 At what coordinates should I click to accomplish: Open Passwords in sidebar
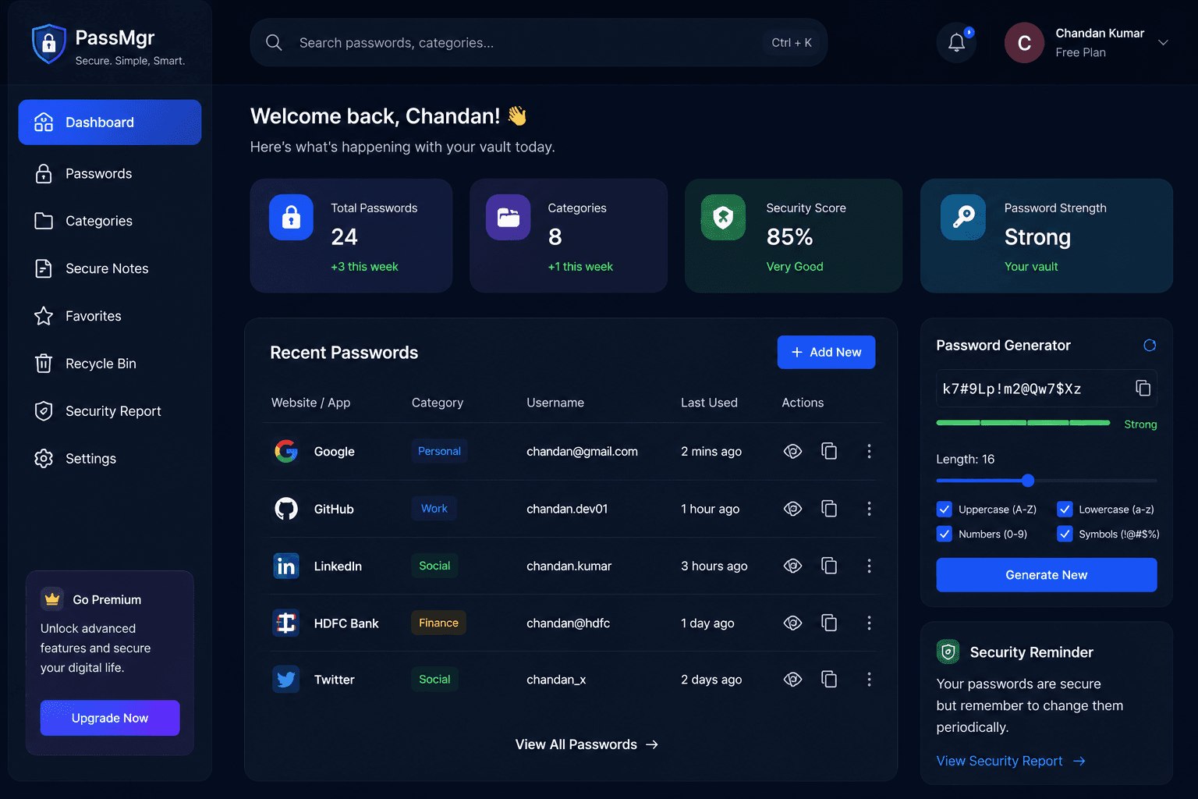click(x=110, y=173)
